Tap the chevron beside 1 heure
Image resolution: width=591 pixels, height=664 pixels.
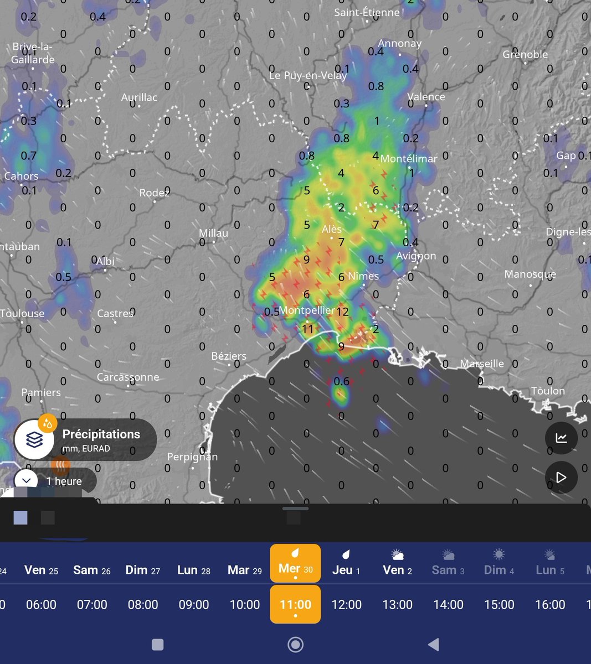point(26,481)
